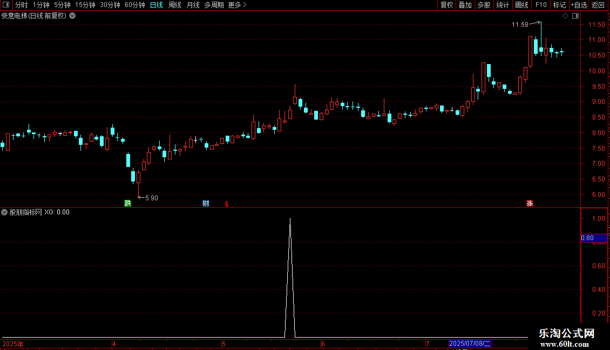
Task: Toggle the side panel icon near price axis
Action: [x=575, y=16]
